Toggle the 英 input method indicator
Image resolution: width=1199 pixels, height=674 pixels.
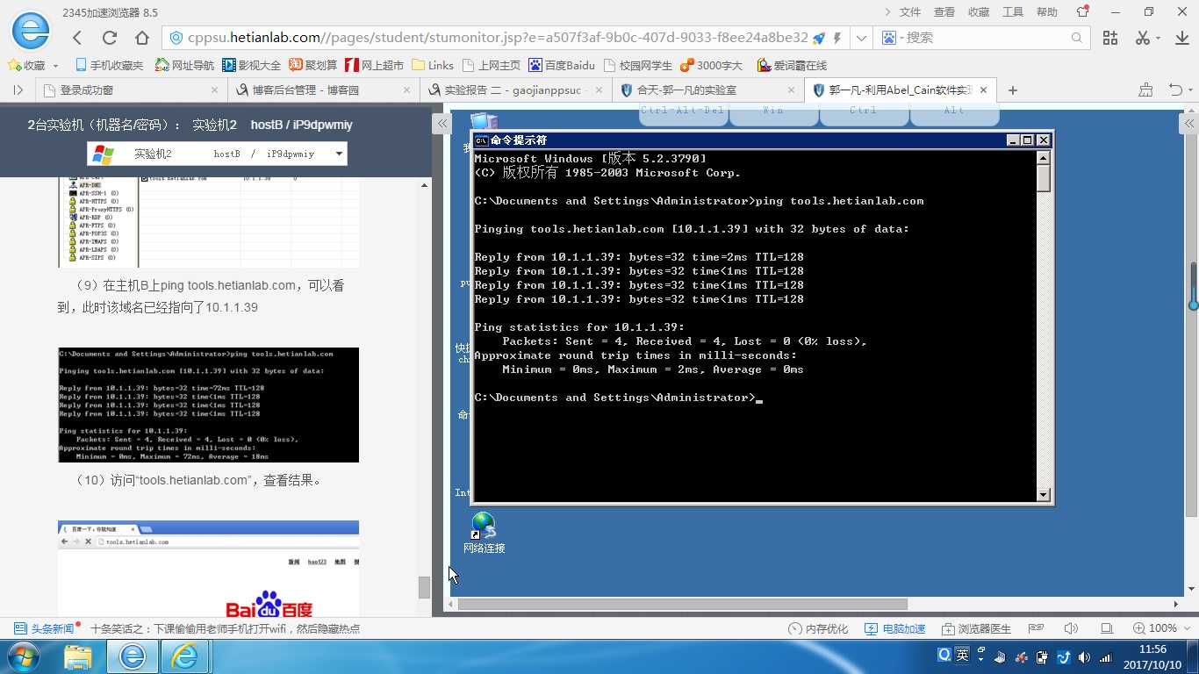pyautogui.click(x=963, y=656)
